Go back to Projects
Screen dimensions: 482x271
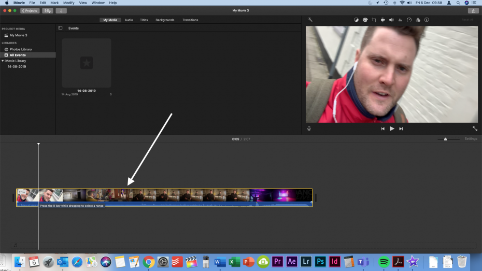click(30, 10)
